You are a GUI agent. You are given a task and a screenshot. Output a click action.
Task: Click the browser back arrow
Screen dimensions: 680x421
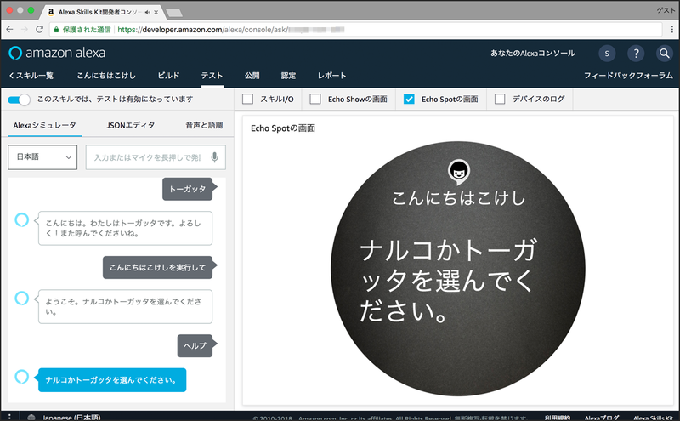(x=9, y=30)
